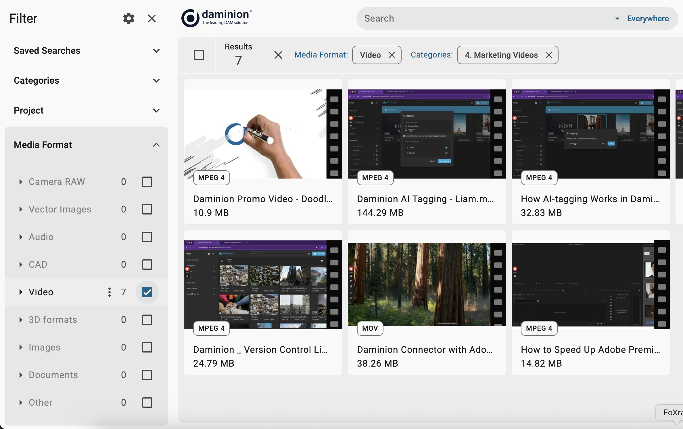Viewport: 683px width, 429px height.
Task: Open filter settings gear icon
Action: [128, 18]
